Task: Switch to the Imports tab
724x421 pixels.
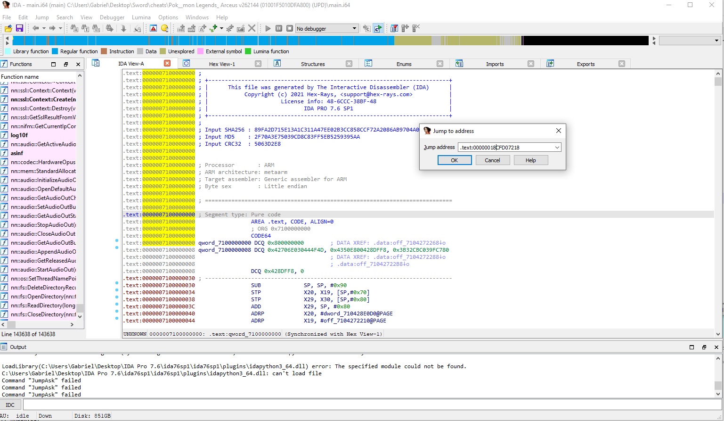Action: pyautogui.click(x=495, y=64)
